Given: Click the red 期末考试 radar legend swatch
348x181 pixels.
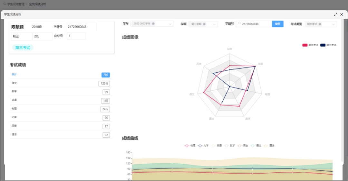Looking at the screenshot, I should pyautogui.click(x=304, y=45).
